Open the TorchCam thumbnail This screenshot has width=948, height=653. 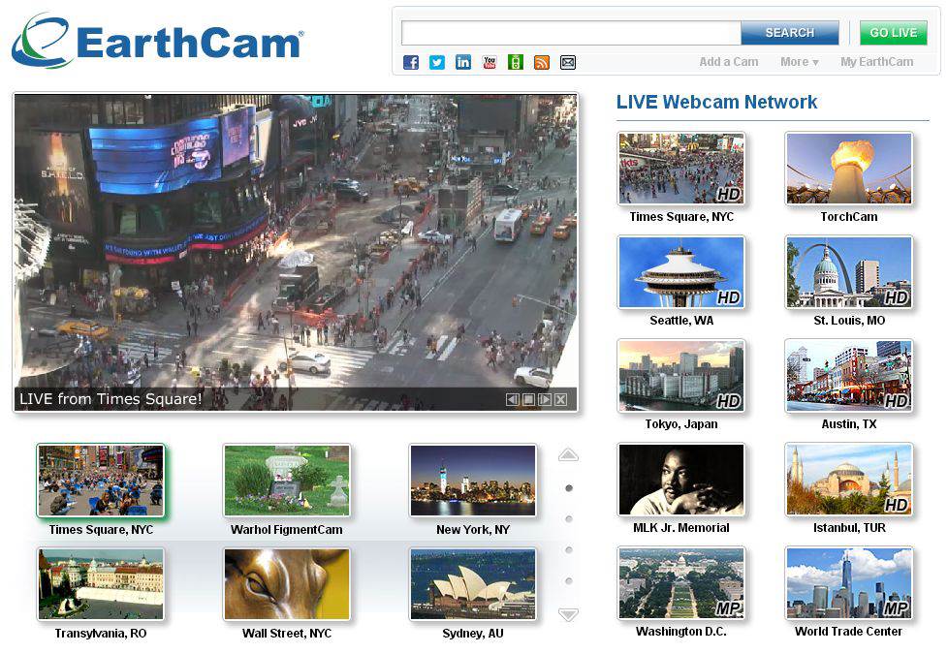pos(849,169)
